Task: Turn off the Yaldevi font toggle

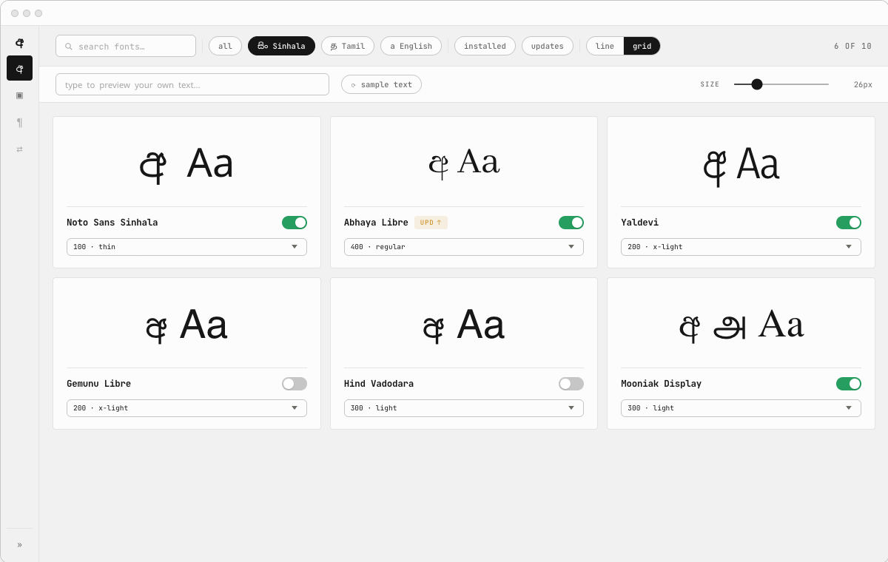Action: click(x=849, y=223)
